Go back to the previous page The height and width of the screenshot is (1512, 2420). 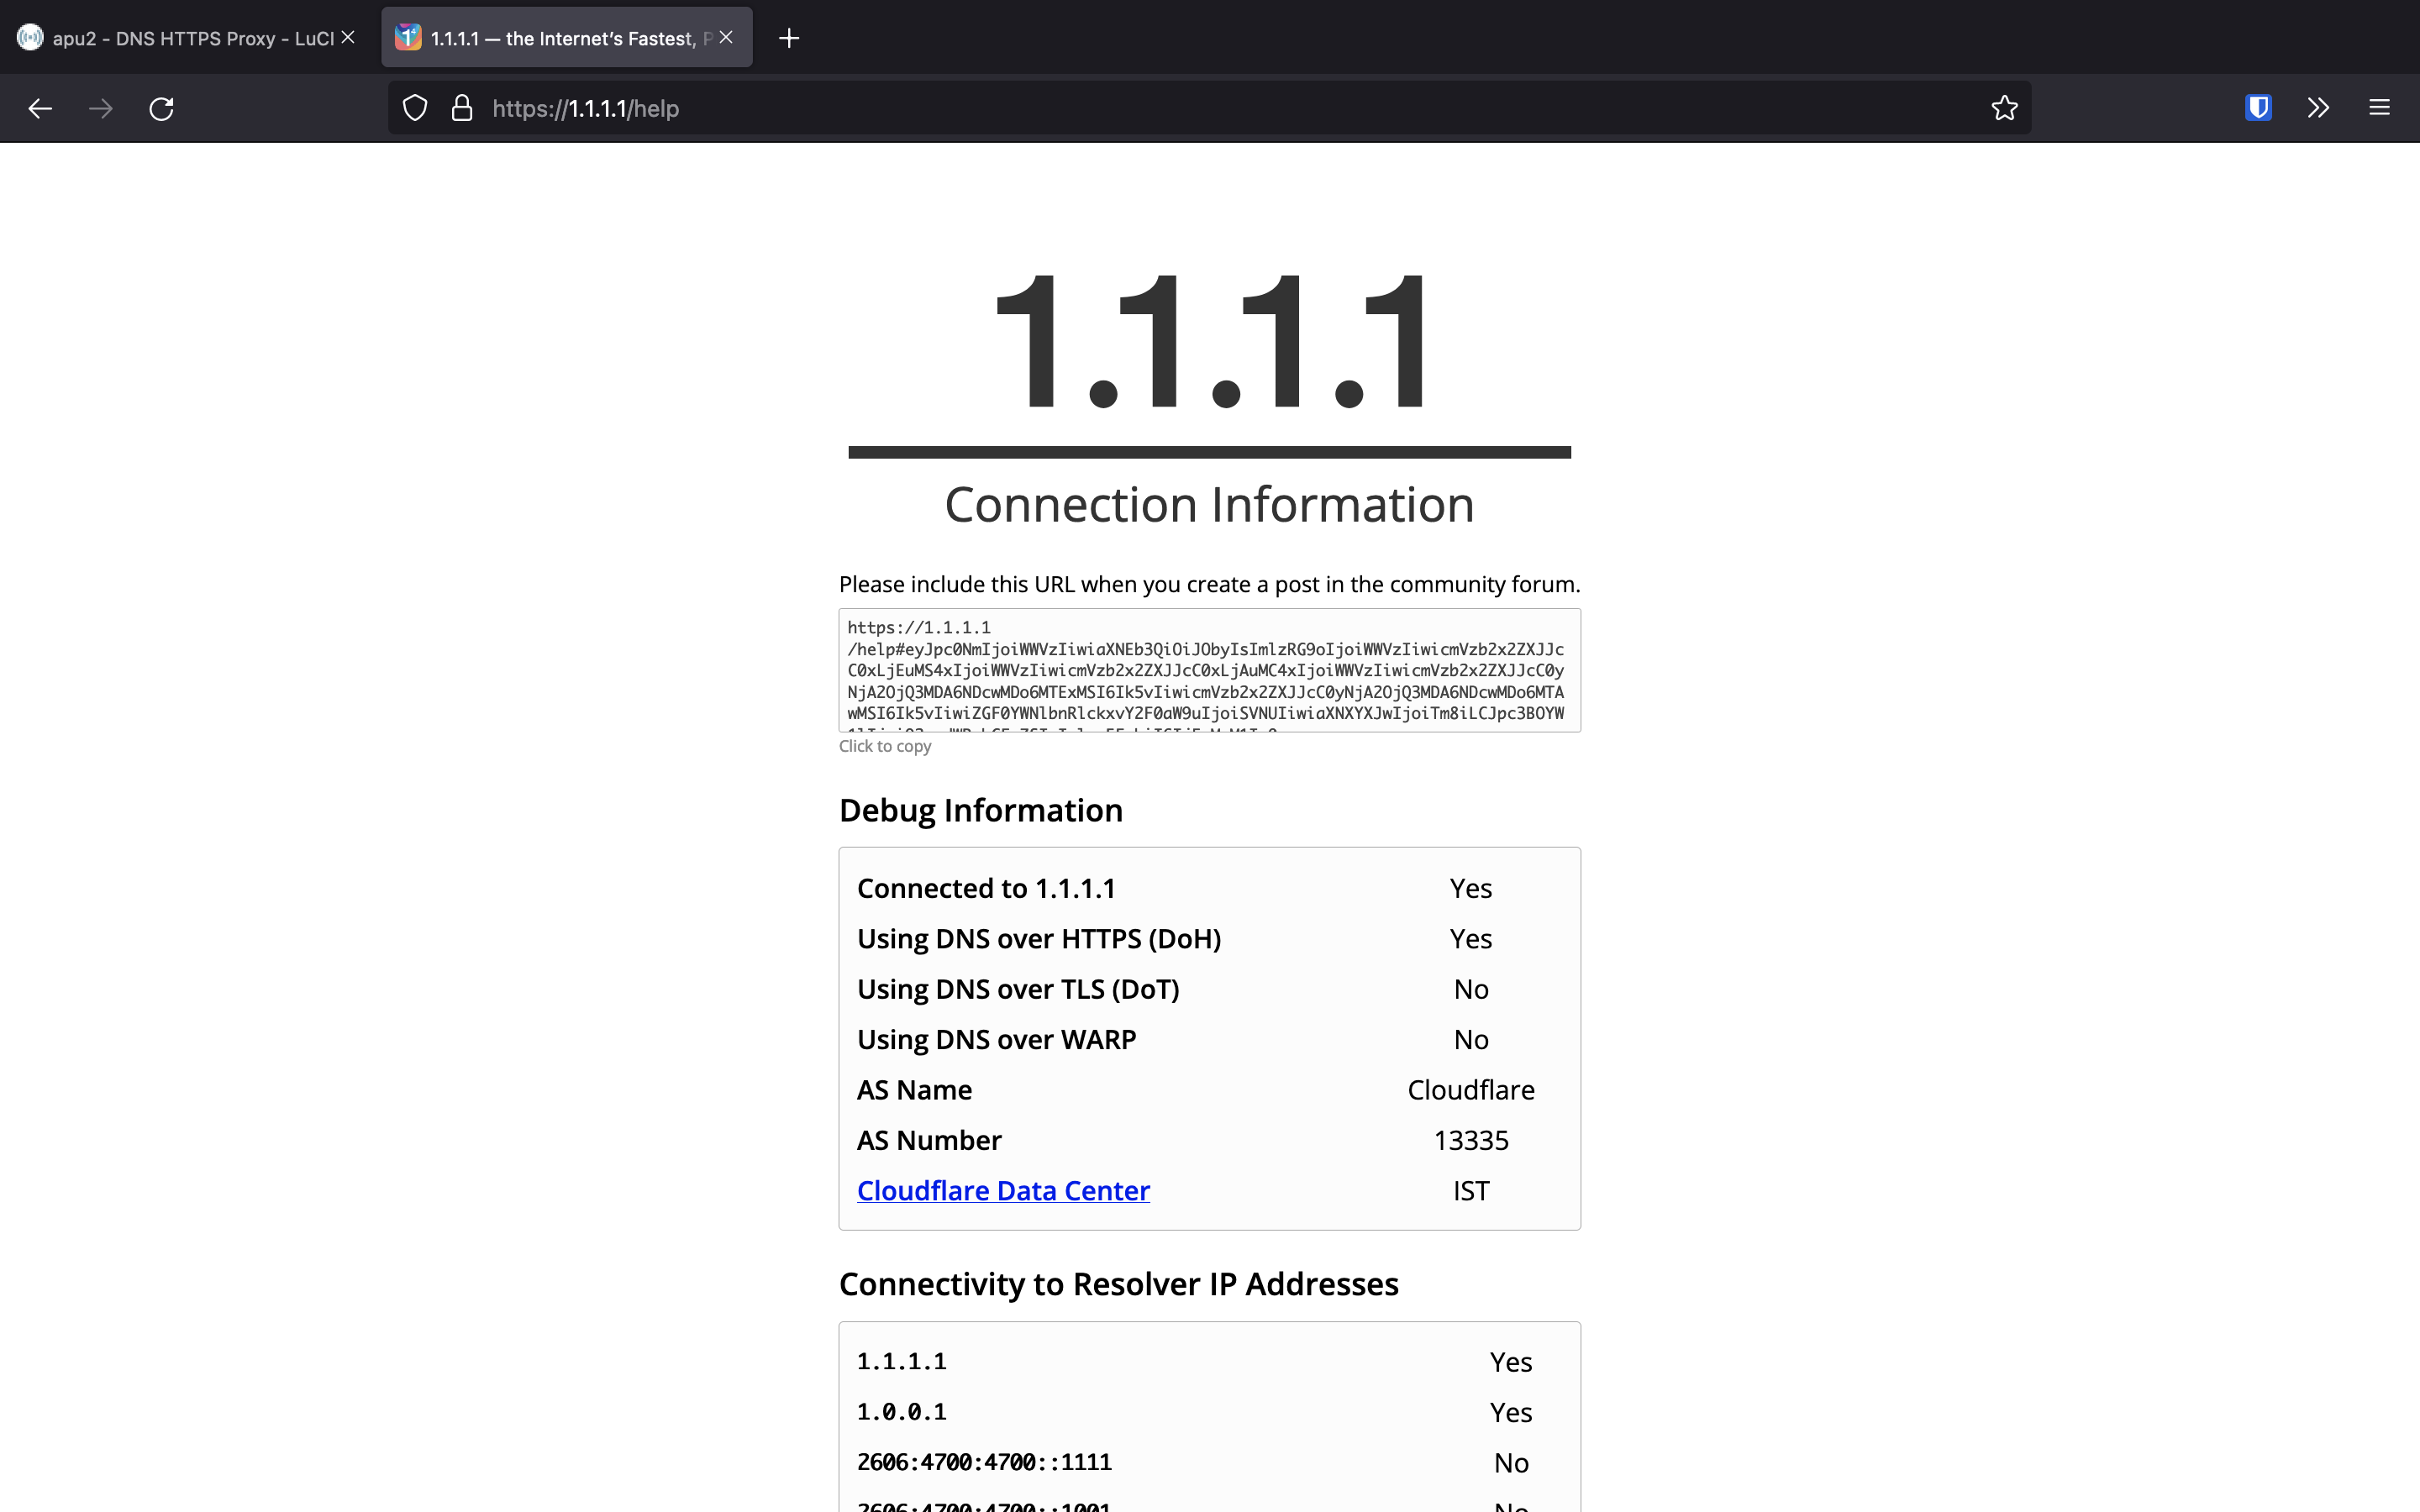pos(40,108)
